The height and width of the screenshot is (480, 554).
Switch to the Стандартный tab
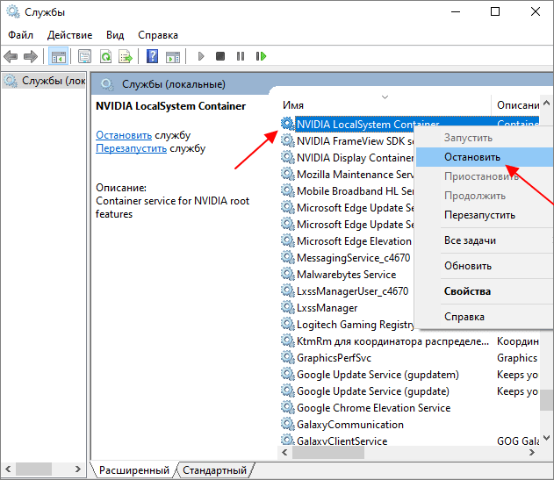click(214, 470)
